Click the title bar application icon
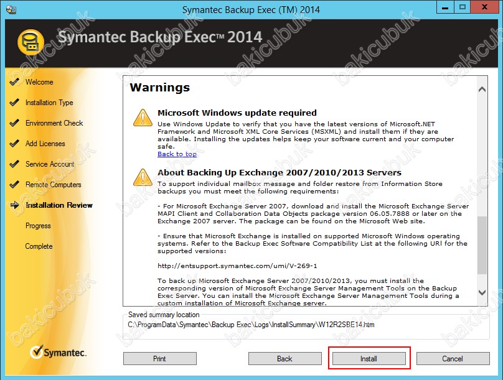Image resolution: width=503 pixels, height=380 pixels. tap(11, 9)
